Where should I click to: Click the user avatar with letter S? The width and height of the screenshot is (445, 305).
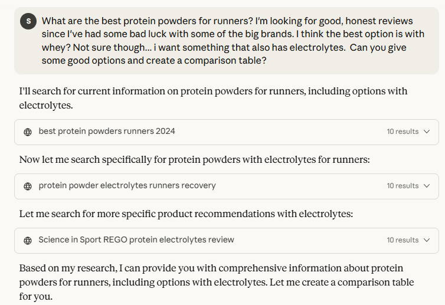(x=28, y=21)
